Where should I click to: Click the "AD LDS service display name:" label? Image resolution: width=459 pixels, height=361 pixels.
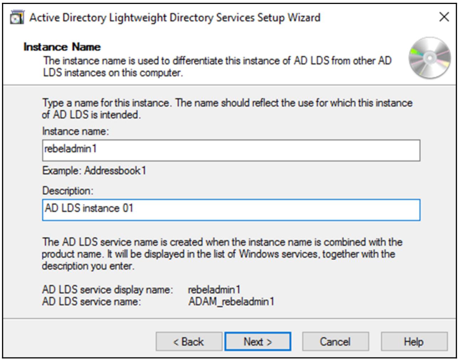click(107, 289)
